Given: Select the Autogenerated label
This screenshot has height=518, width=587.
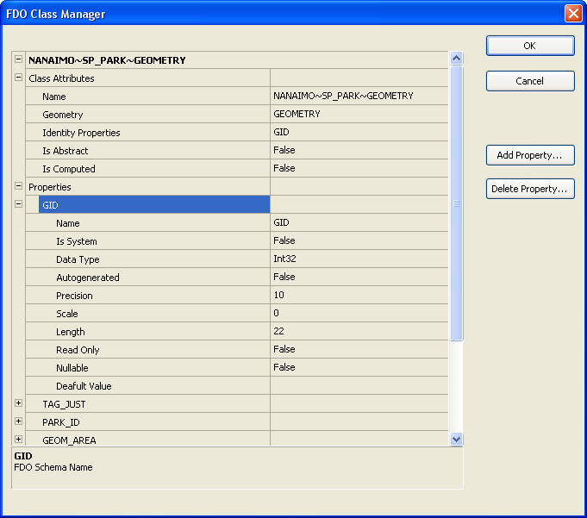Looking at the screenshot, I should pyautogui.click(x=88, y=278).
